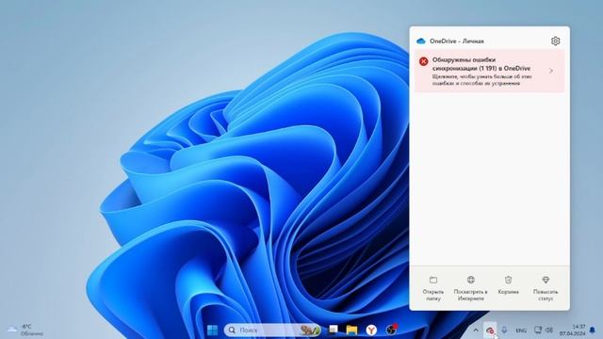
Task: Click the taskbar search box Поиск
Action: coord(272,331)
